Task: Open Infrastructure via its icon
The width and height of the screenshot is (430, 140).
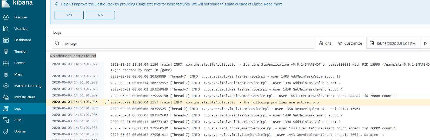Action: point(6,97)
